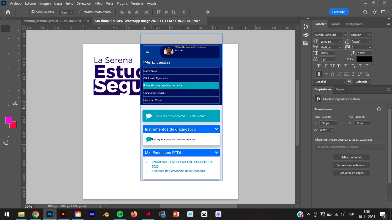Click the lightbulb Discover icon

374,12
